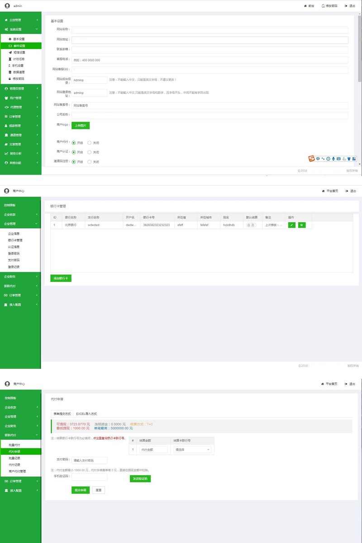Open 控制面板 in bank card page sidebar
This screenshot has height=543, width=362.
pyautogui.click(x=20, y=205)
